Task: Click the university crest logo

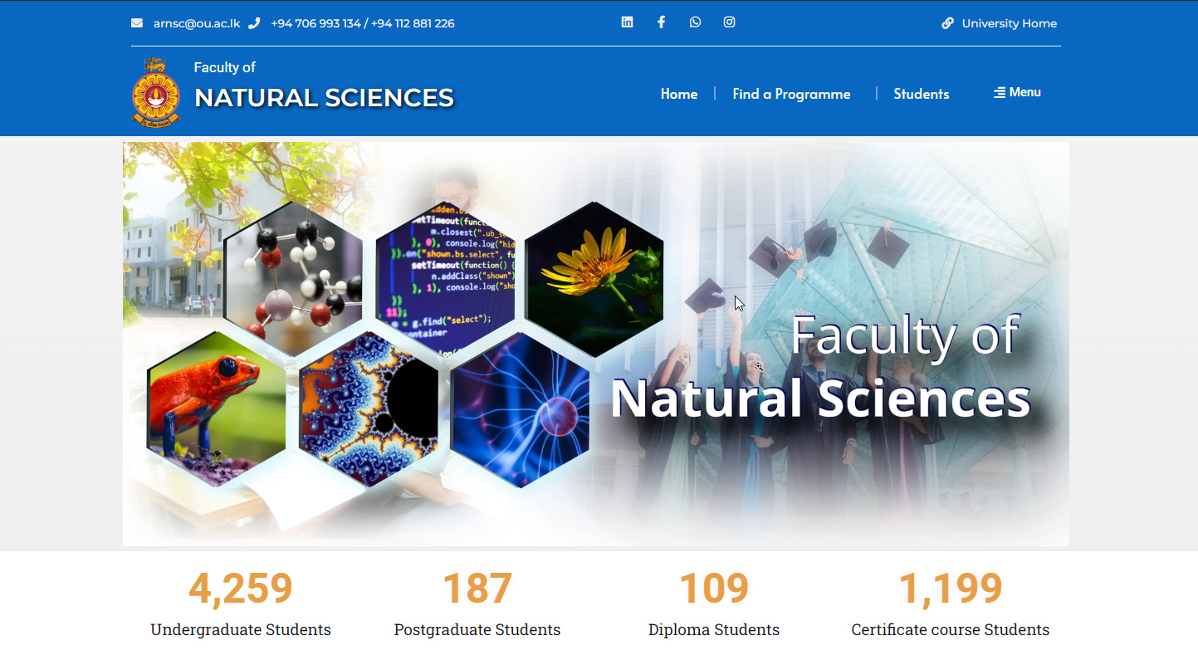Action: pyautogui.click(x=156, y=92)
